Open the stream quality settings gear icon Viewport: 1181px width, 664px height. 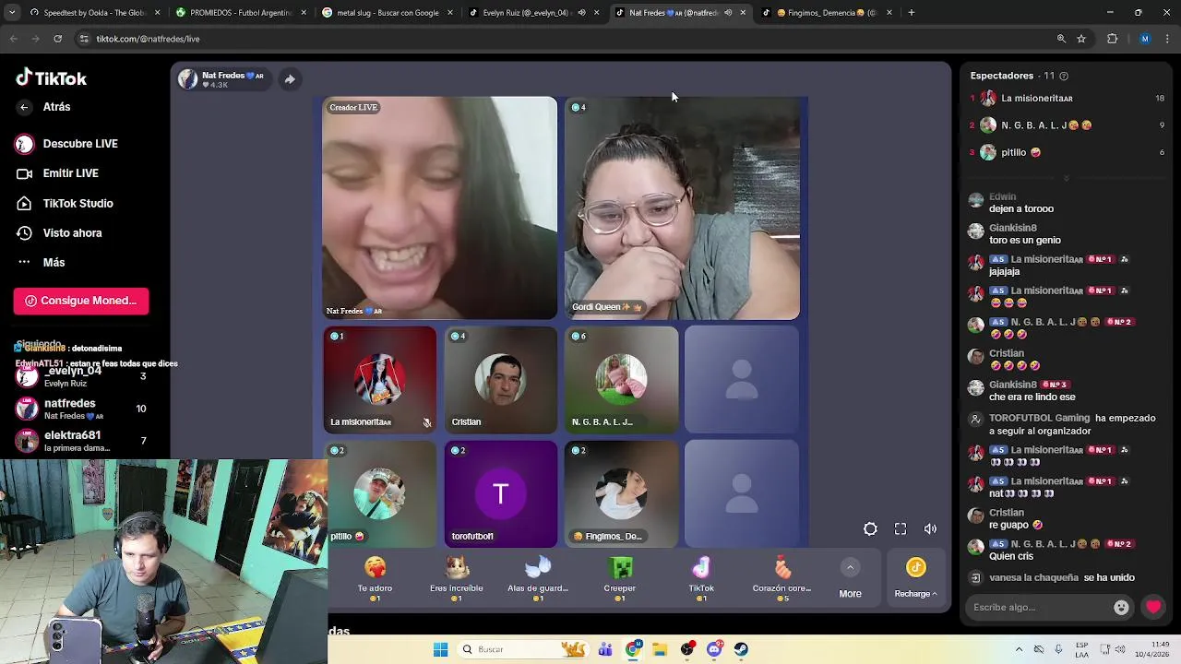click(870, 529)
